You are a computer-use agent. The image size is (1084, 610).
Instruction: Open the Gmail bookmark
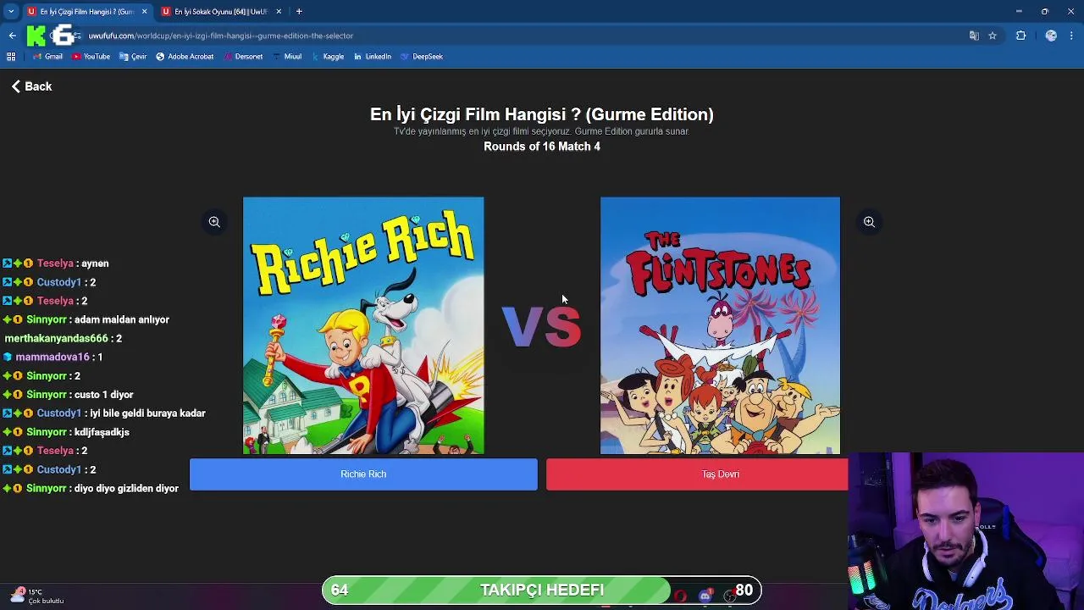pos(47,57)
